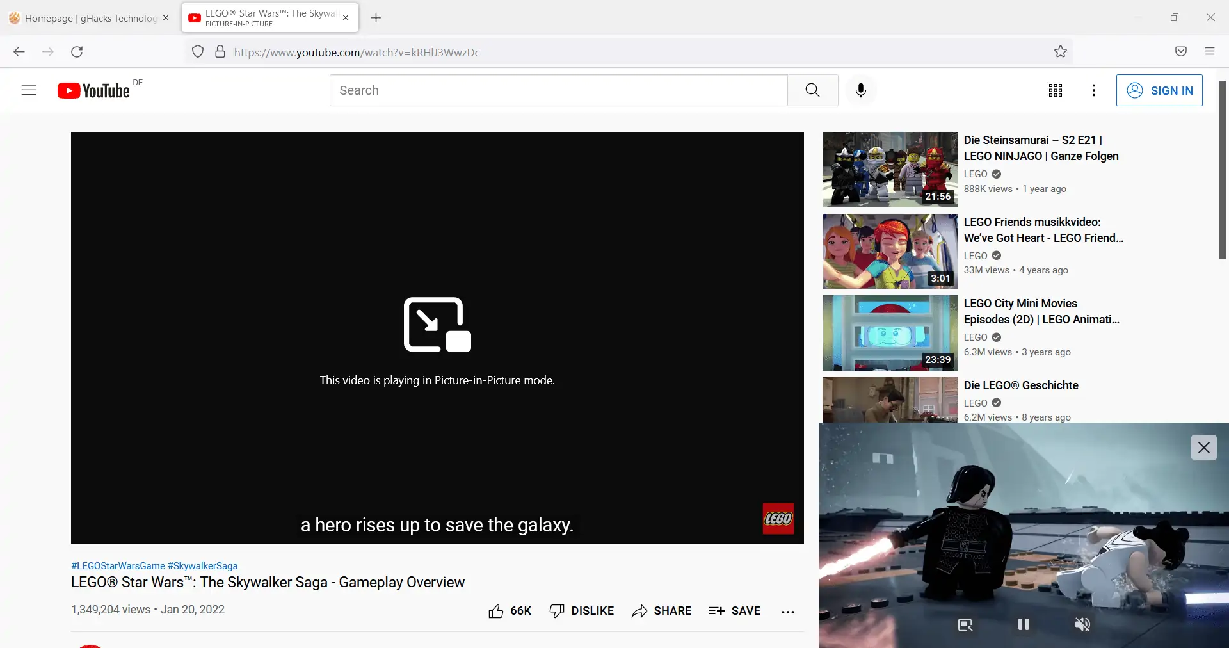Minimize the Firefox window
The image size is (1229, 648).
(x=1138, y=17)
